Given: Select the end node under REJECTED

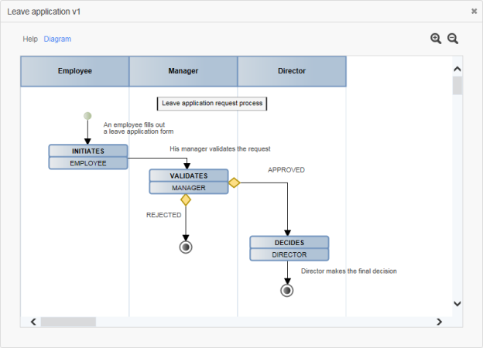Looking at the screenshot, I should (x=186, y=247).
